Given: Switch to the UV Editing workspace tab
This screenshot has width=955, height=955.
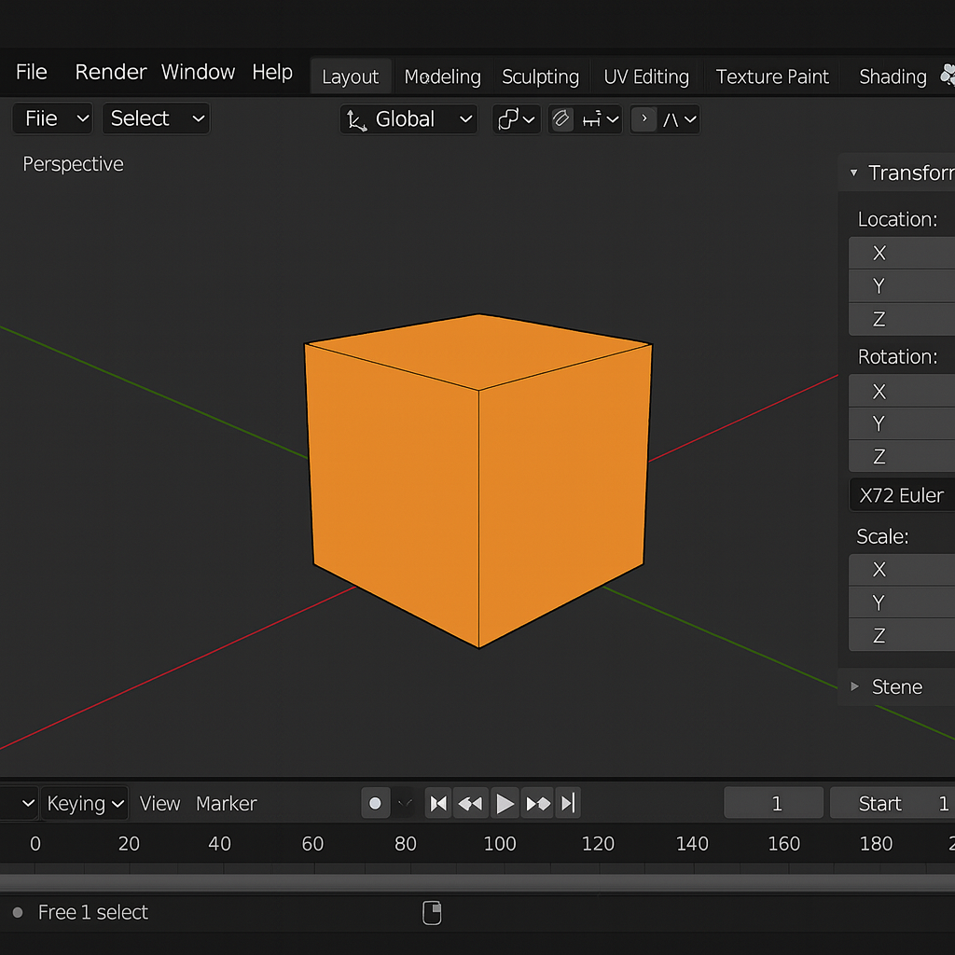Looking at the screenshot, I should point(646,76).
